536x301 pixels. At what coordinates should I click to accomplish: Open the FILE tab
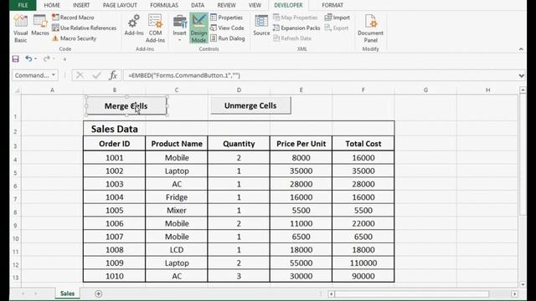point(23,5)
